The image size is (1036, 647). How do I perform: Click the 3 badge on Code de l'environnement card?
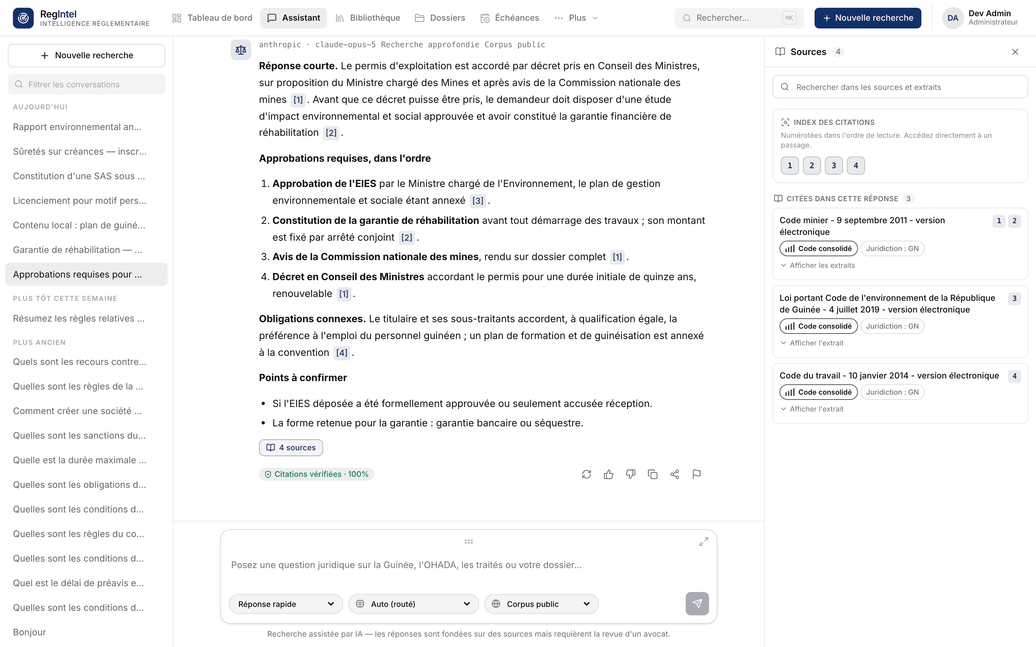pos(1014,299)
